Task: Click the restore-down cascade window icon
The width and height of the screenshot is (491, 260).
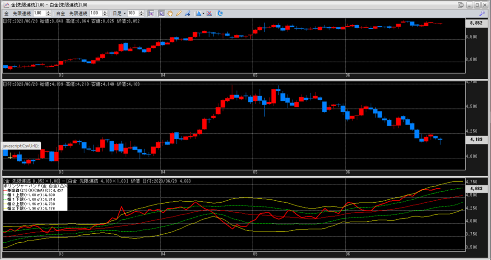Action: point(461,4)
